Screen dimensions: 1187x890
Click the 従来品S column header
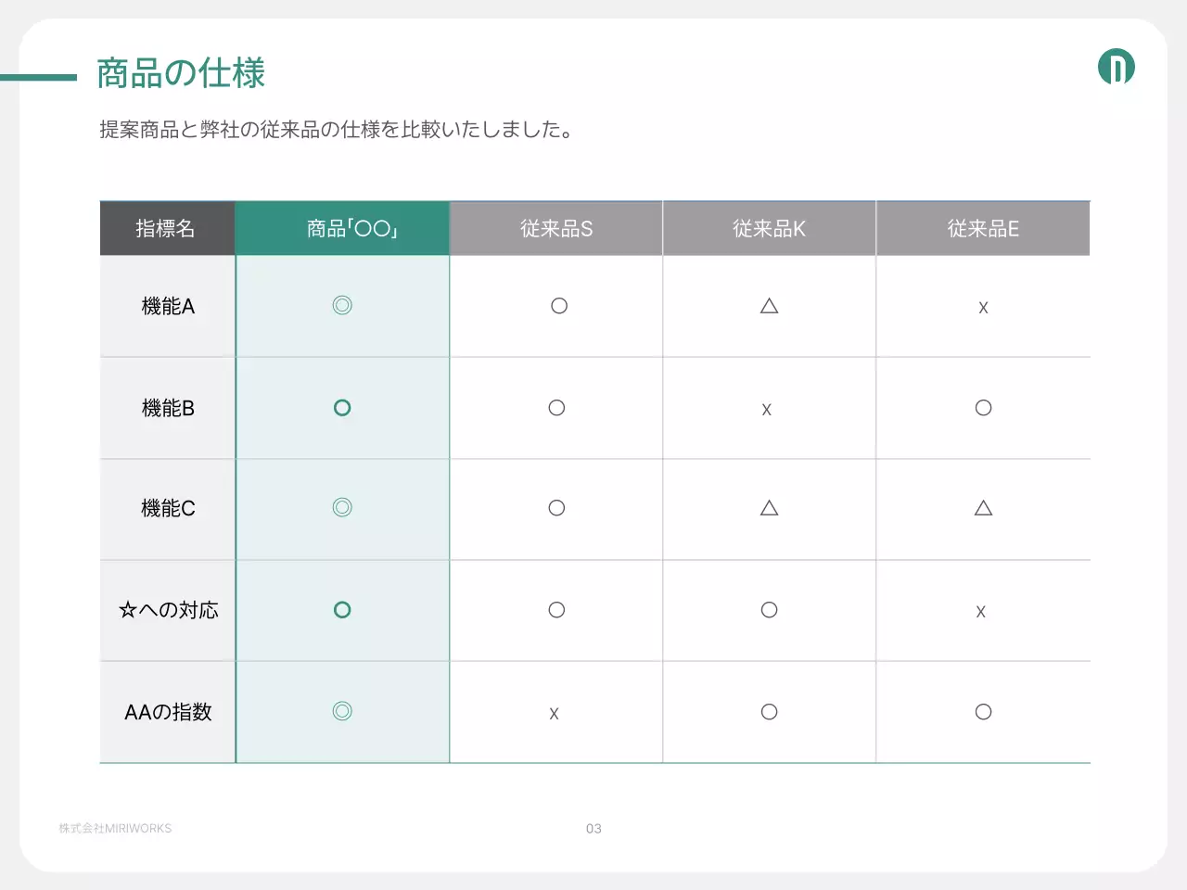(555, 228)
